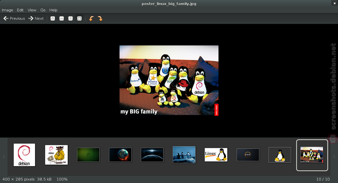Select the single Tux penguin thumbnail

280,155
